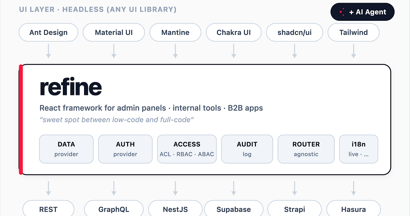This screenshot has width=410, height=216.
Task: Click the red dots icon in AI Agent badge
Action: (x=342, y=12)
